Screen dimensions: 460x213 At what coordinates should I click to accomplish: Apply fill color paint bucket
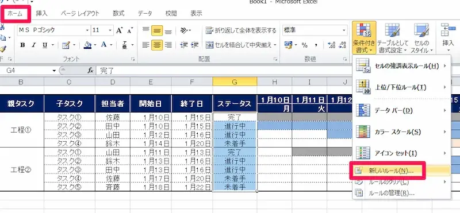87,45
